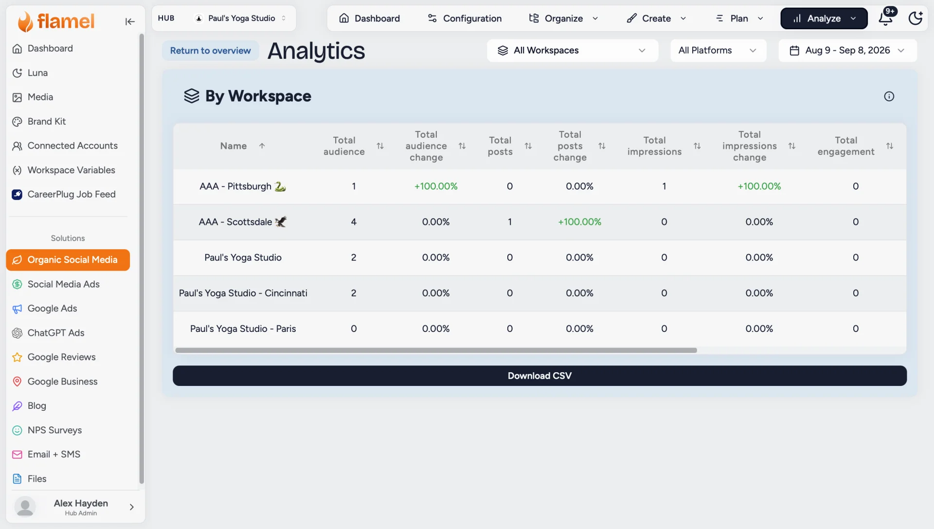The width and height of the screenshot is (934, 529).
Task: Open Configuration in the top navigation
Action: (465, 18)
